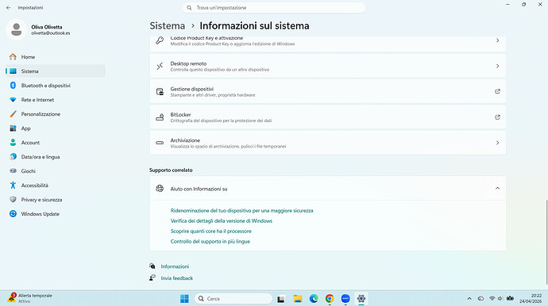Open the Windows Start button

[x=184, y=299]
